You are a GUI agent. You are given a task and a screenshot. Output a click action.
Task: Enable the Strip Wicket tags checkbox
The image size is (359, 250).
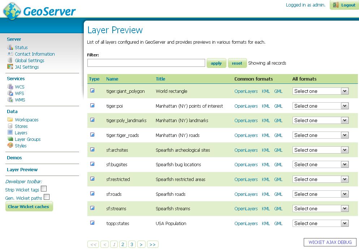pos(44,189)
